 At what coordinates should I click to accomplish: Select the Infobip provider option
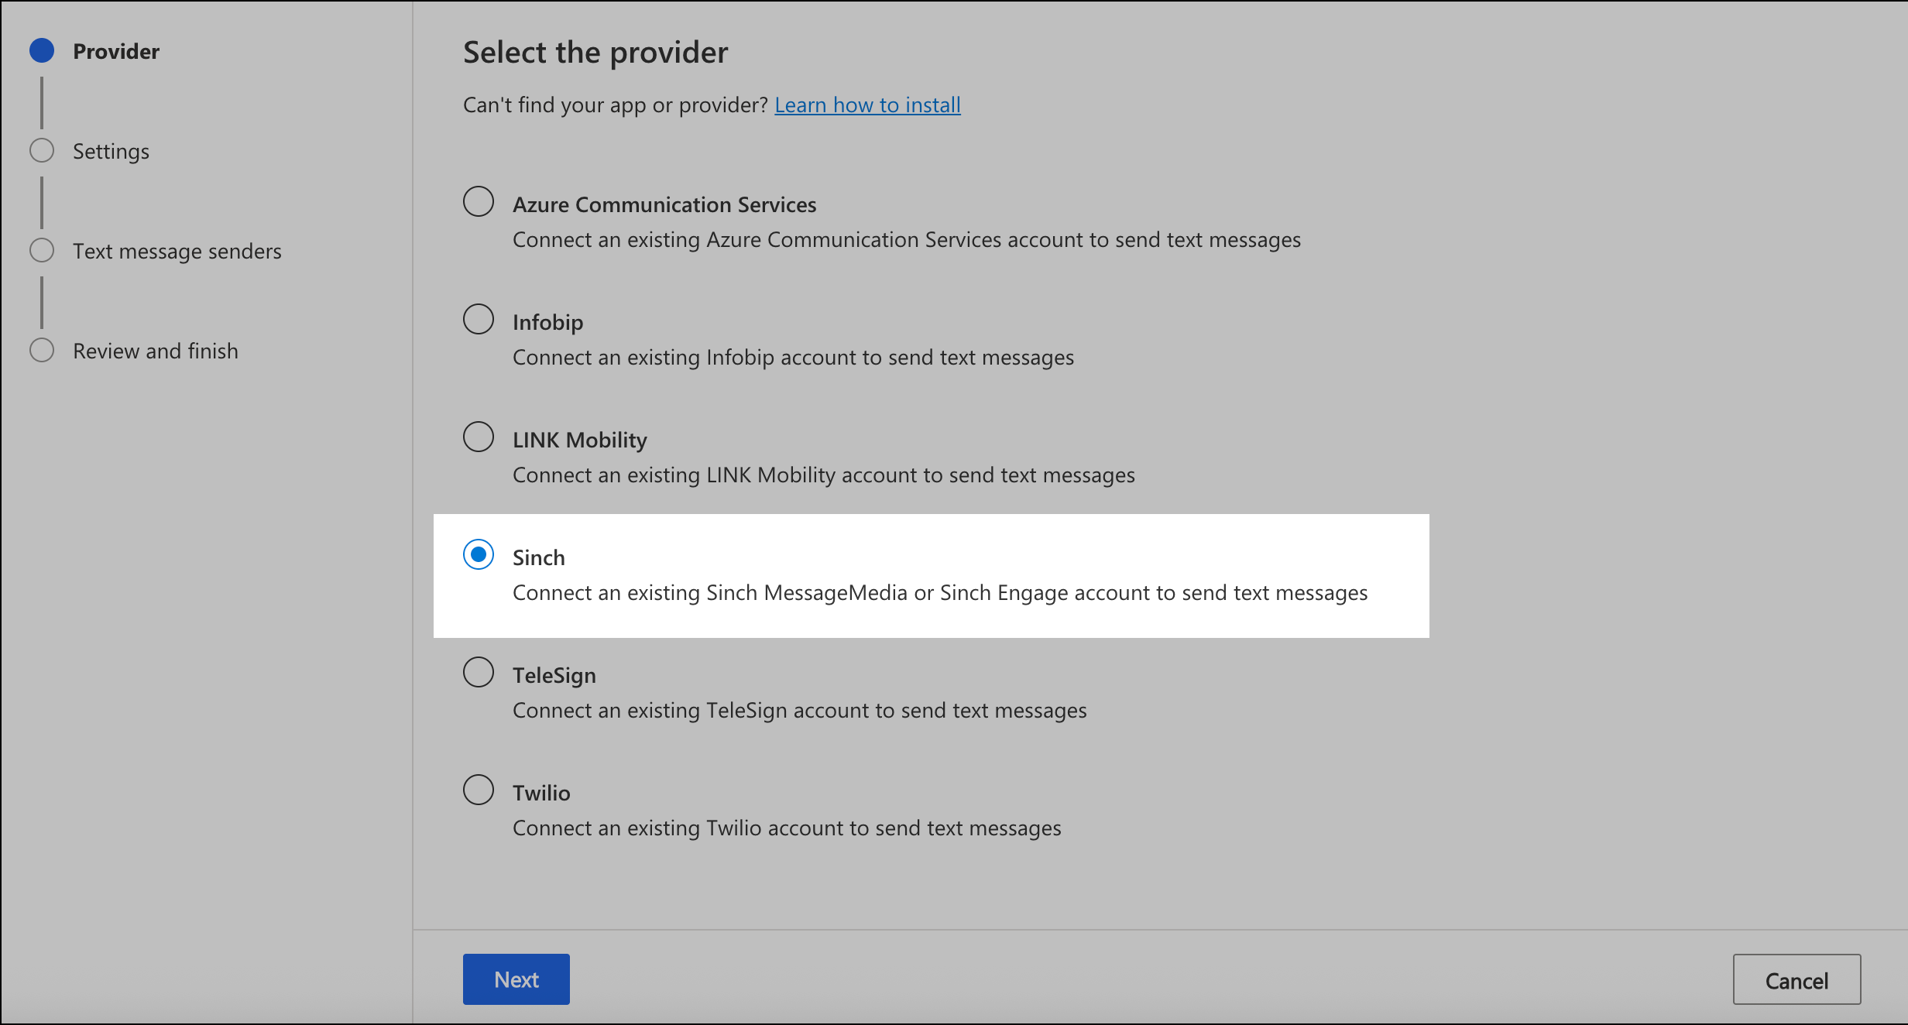(479, 319)
